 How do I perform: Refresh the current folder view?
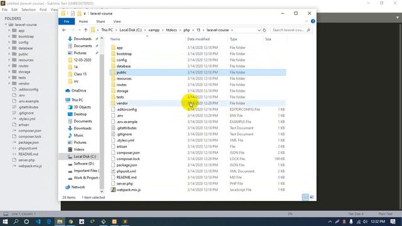point(264,30)
